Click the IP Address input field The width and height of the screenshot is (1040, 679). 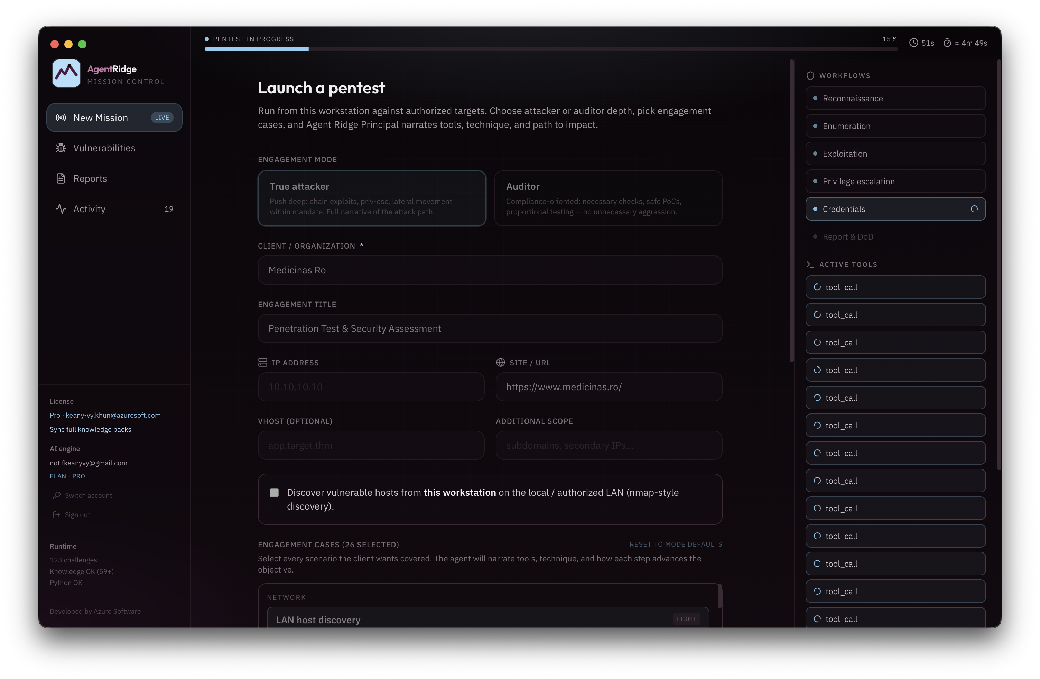(371, 387)
